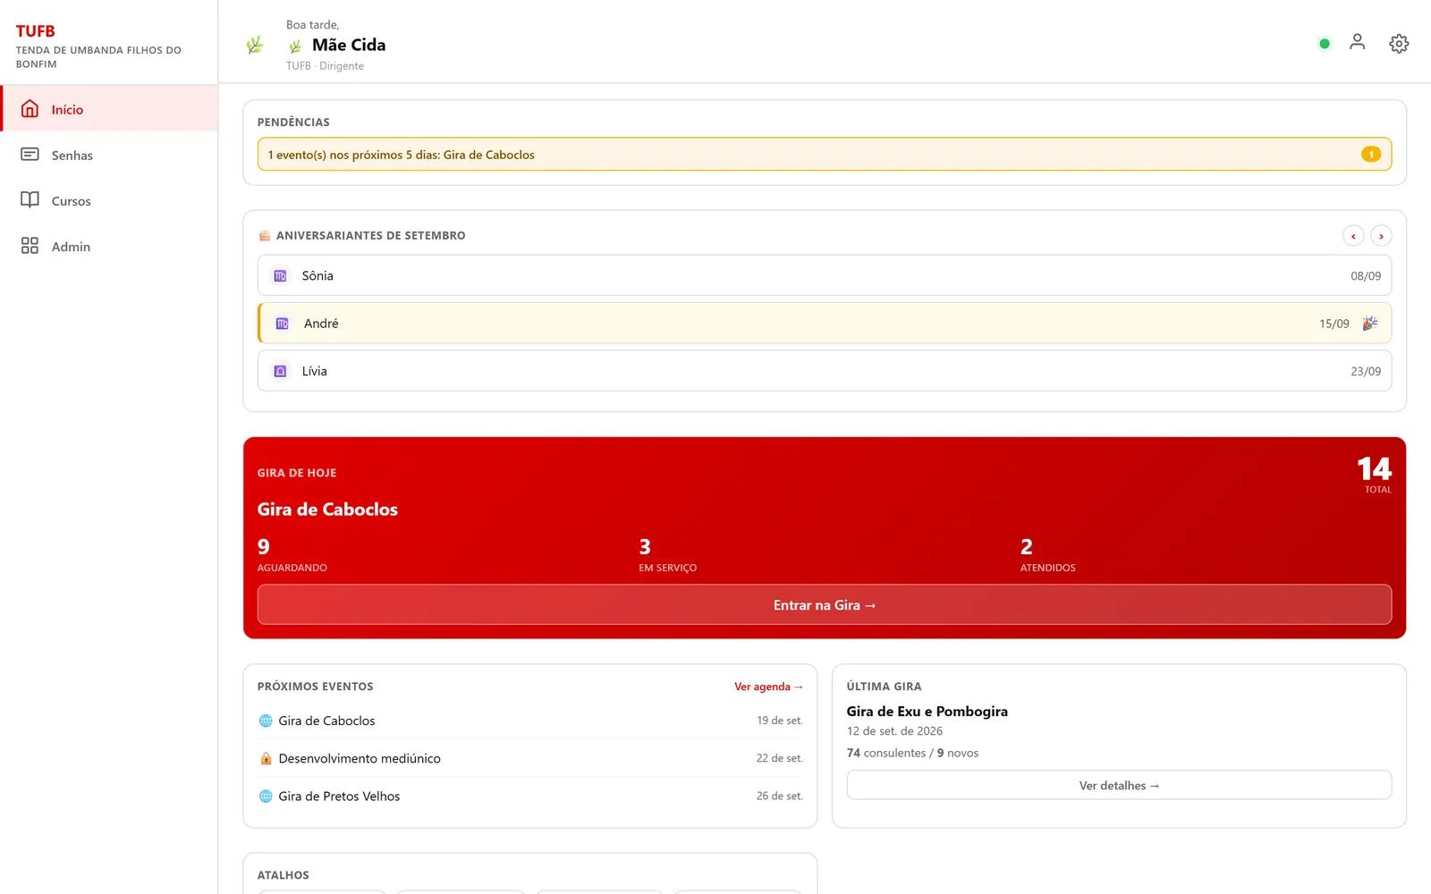
Task: Select Lívia's birthday row
Action: click(x=825, y=370)
